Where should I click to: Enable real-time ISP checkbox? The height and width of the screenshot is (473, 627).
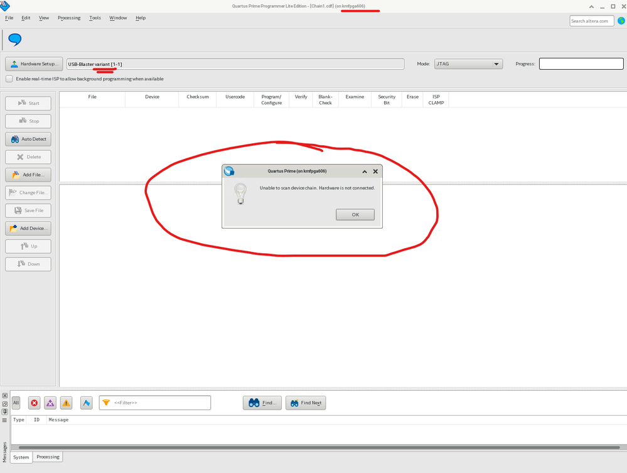tap(9, 79)
